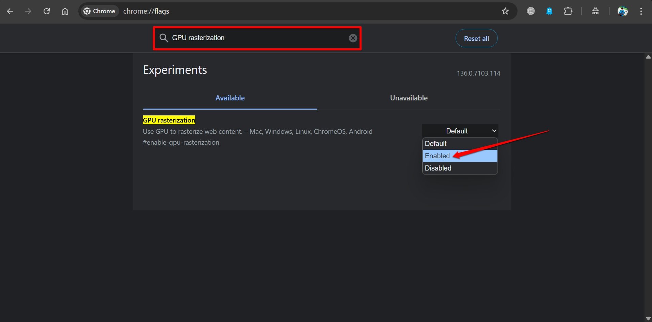Open the home page

pyautogui.click(x=65, y=11)
